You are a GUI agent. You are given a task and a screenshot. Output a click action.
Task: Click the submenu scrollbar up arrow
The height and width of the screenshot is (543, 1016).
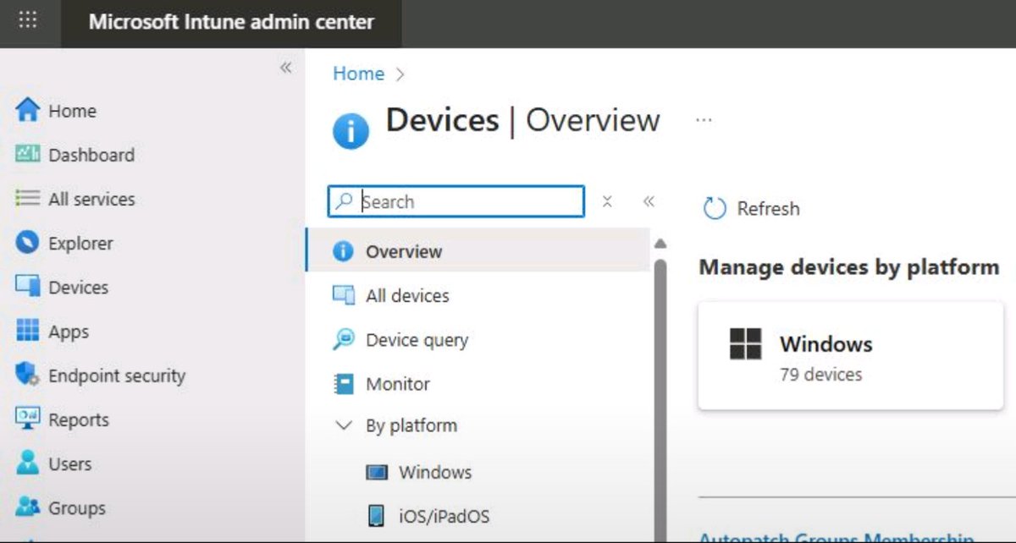tap(660, 244)
